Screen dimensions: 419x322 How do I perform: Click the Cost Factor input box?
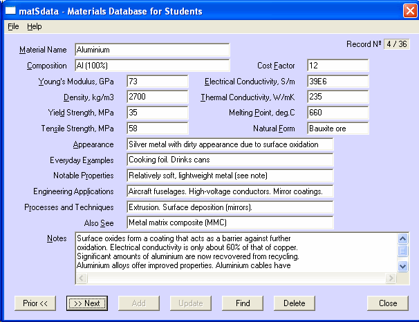pos(337,66)
